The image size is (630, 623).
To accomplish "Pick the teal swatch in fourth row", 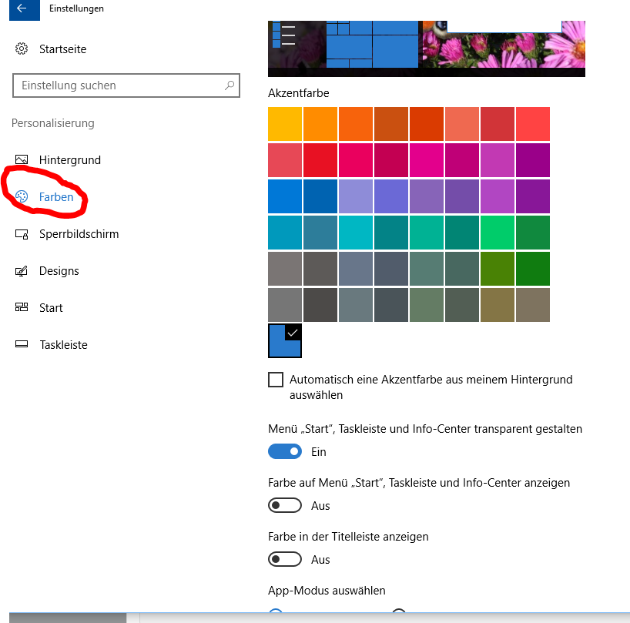I will click(391, 232).
